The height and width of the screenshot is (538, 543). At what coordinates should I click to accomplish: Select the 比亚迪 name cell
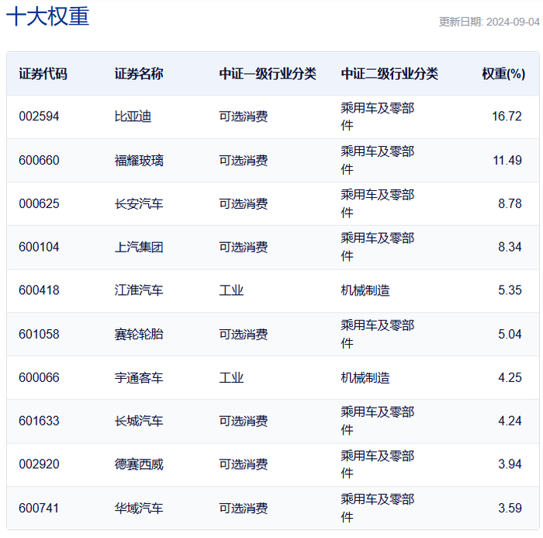[x=133, y=116]
